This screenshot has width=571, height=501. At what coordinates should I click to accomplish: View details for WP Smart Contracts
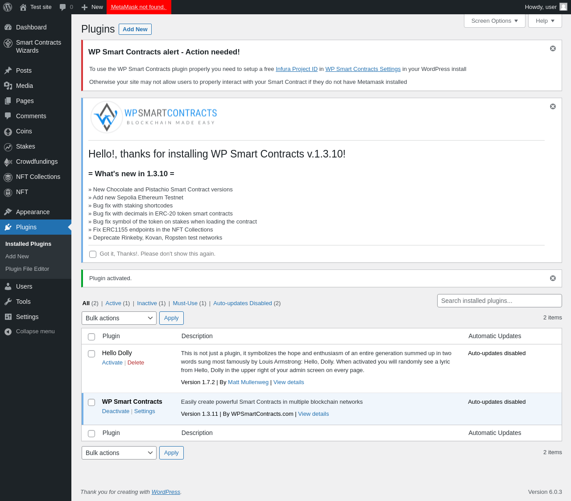point(314,414)
